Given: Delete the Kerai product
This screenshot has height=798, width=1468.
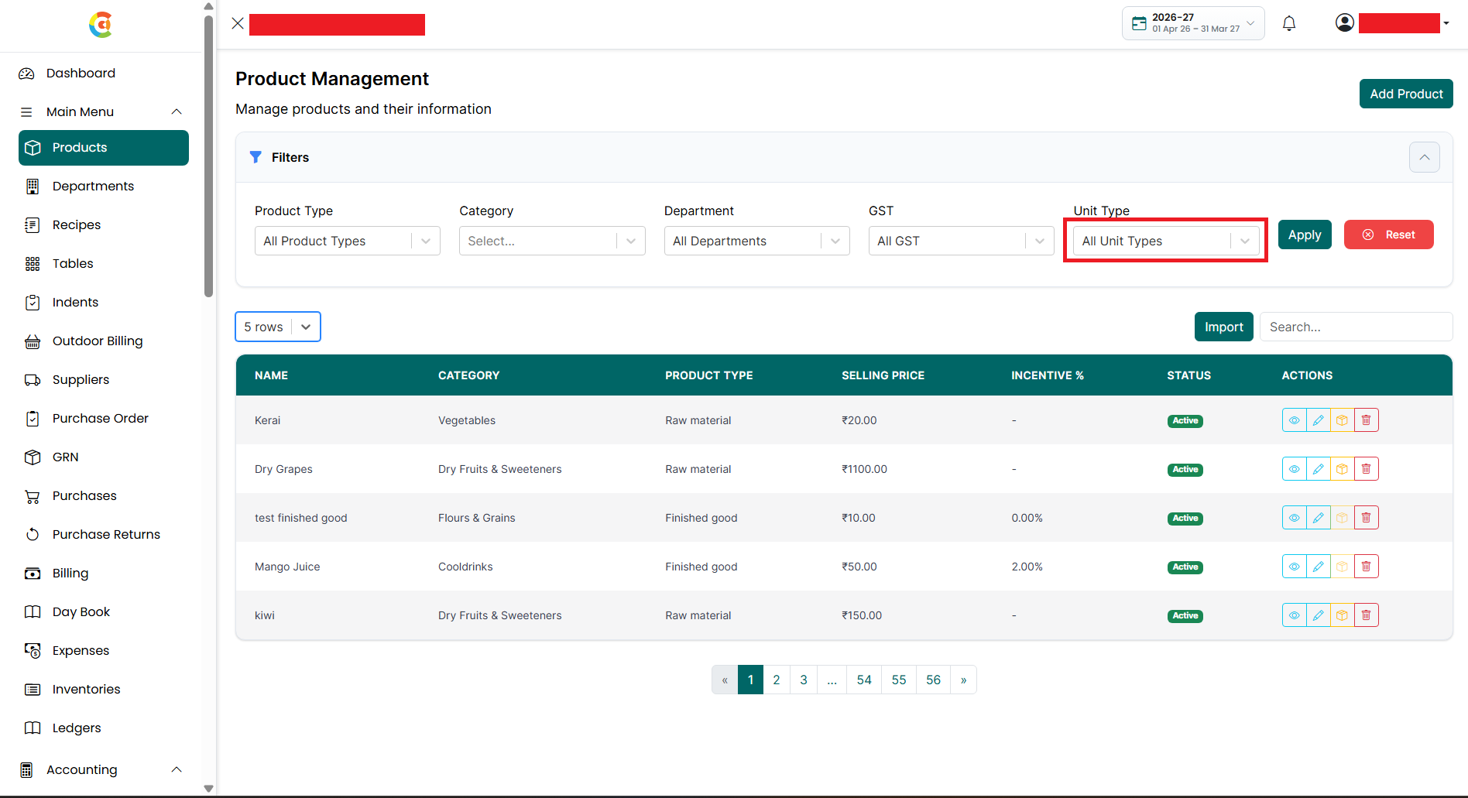Looking at the screenshot, I should [x=1366, y=420].
